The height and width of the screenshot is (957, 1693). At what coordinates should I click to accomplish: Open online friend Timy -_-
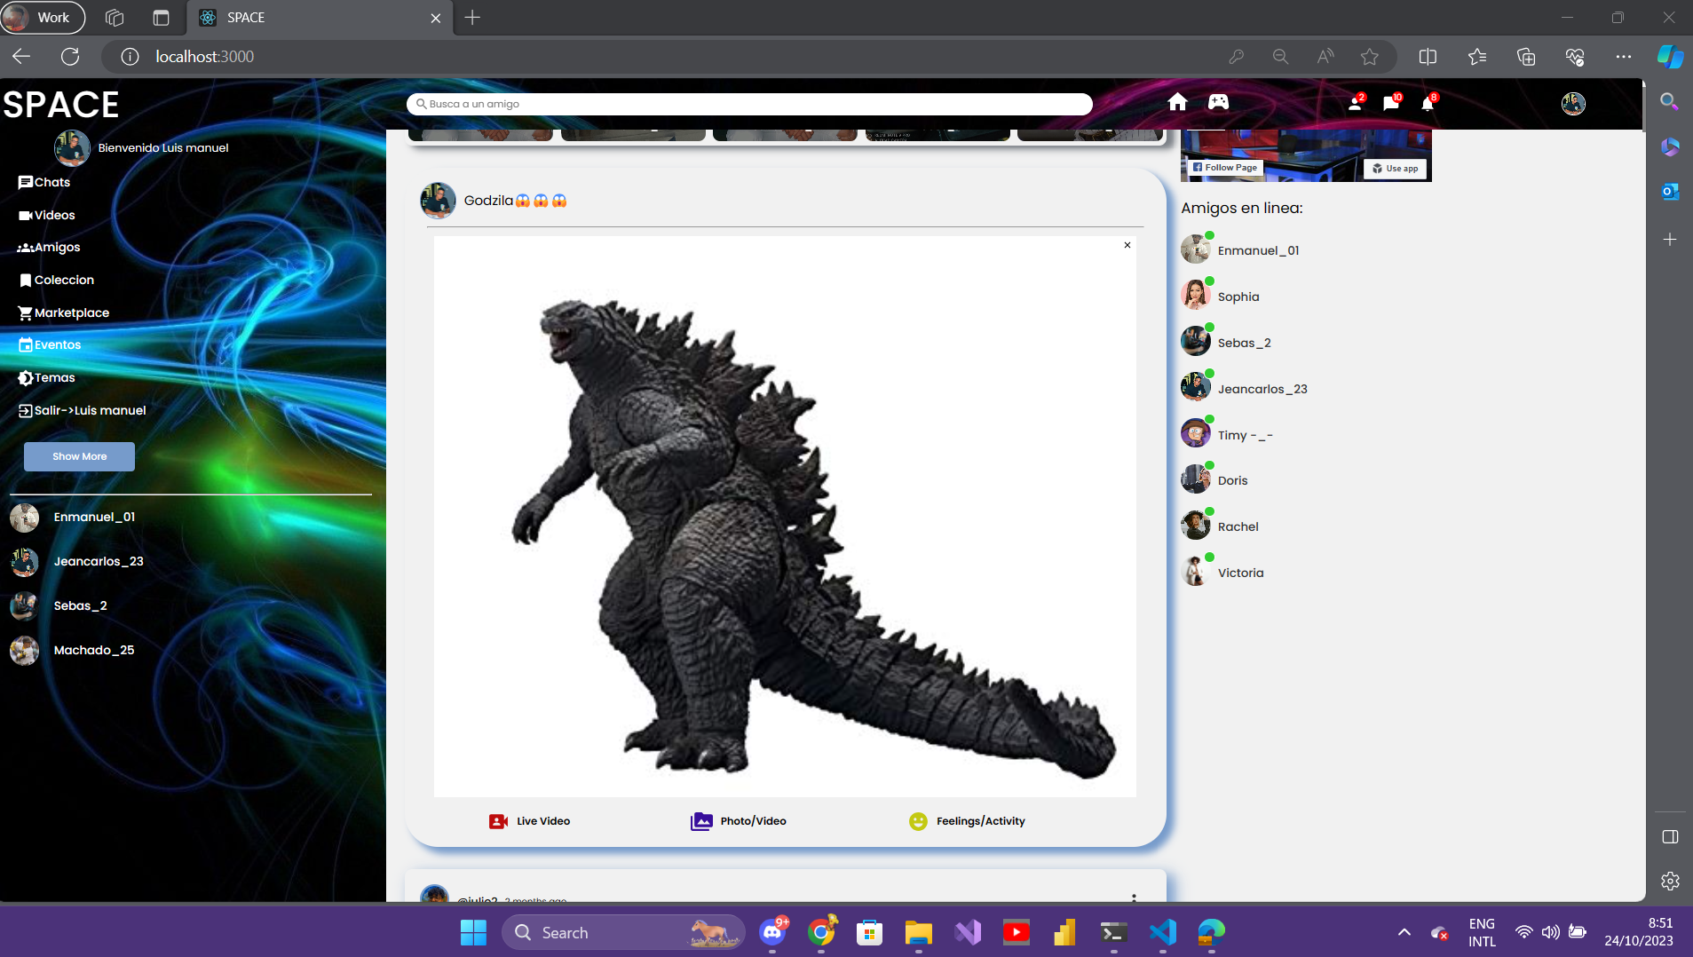pyautogui.click(x=1227, y=435)
